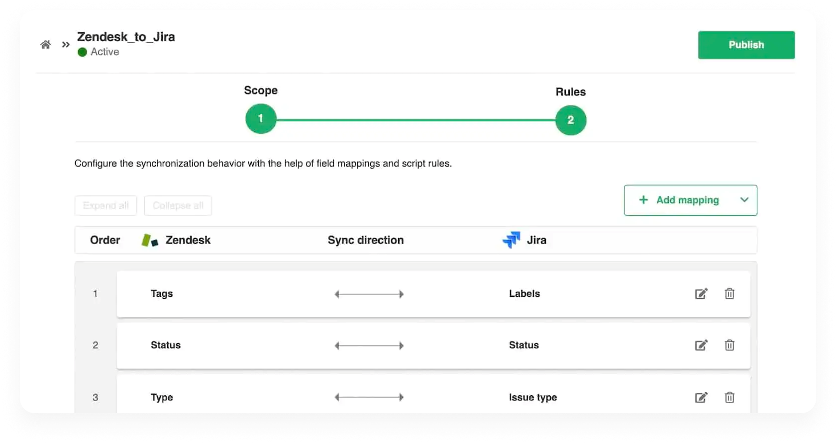Screen dimensions: 836x443
Task: Select the Rules step
Action: click(570, 120)
